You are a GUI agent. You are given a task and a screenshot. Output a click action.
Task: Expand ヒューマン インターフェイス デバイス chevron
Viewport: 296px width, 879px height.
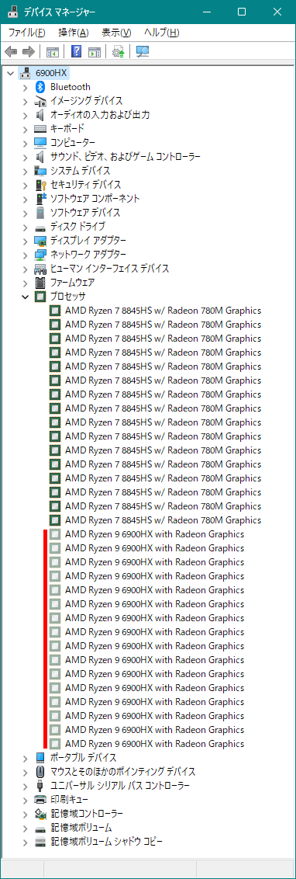pos(25,269)
